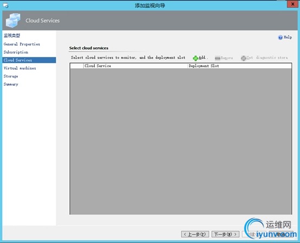
Task: Click the Deployment Slot column header
Action: click(239, 66)
